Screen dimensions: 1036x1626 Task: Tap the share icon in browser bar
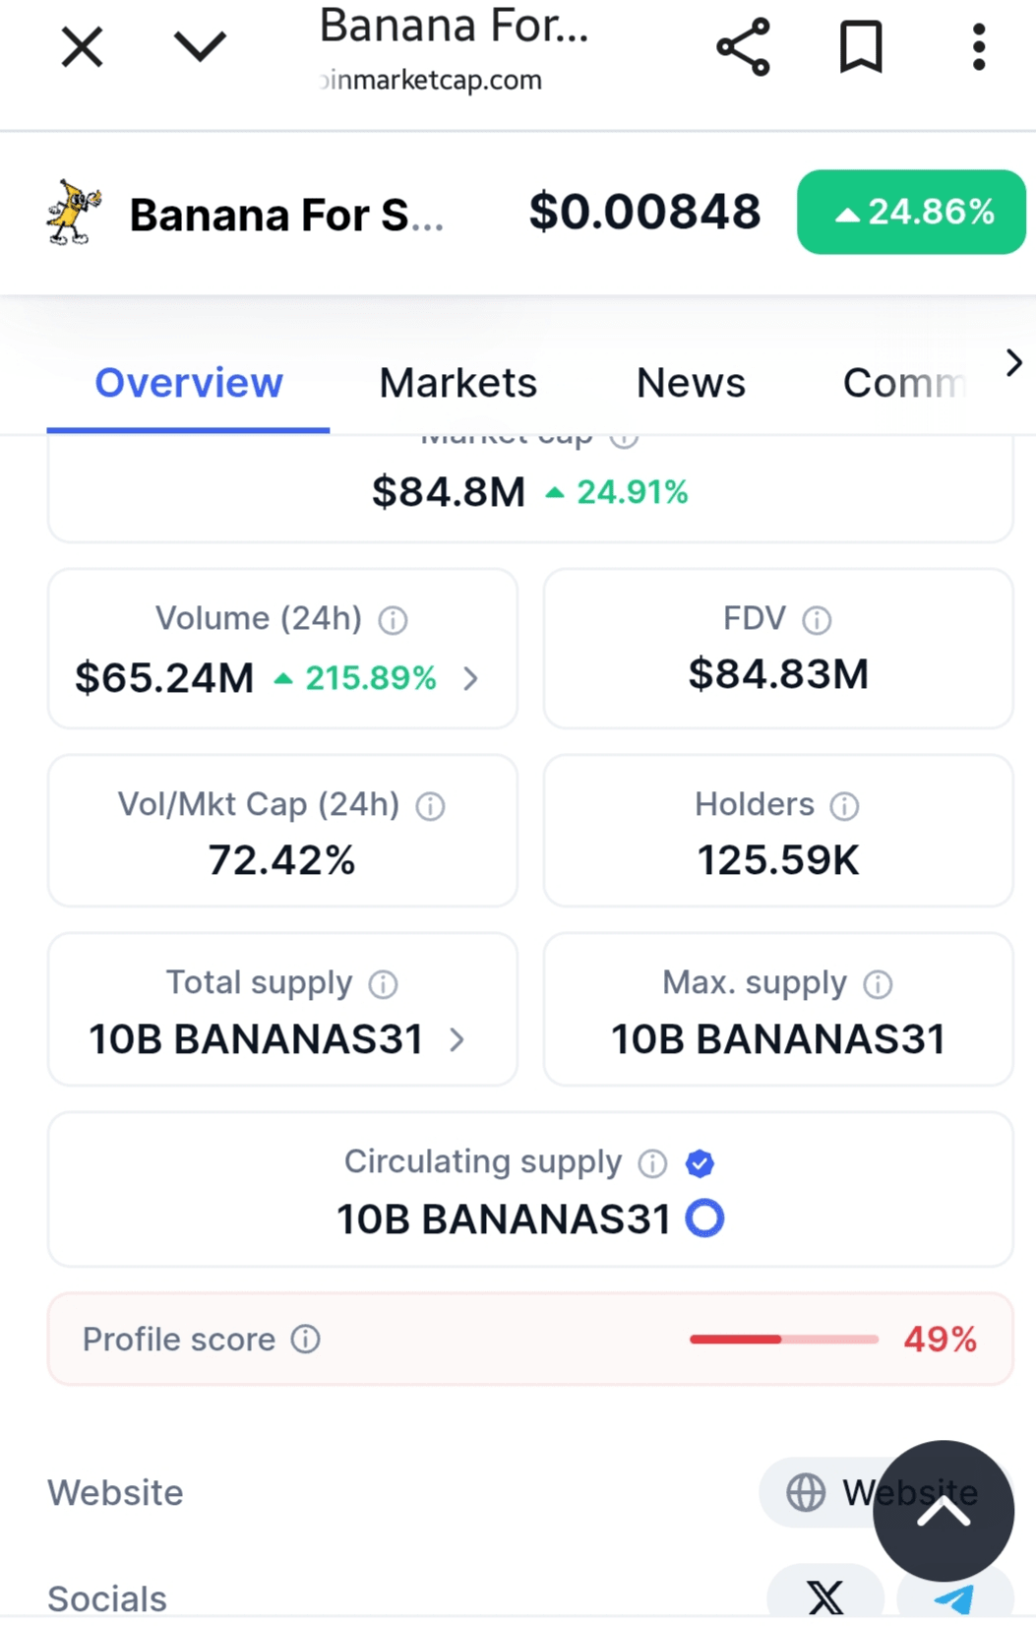(x=743, y=46)
